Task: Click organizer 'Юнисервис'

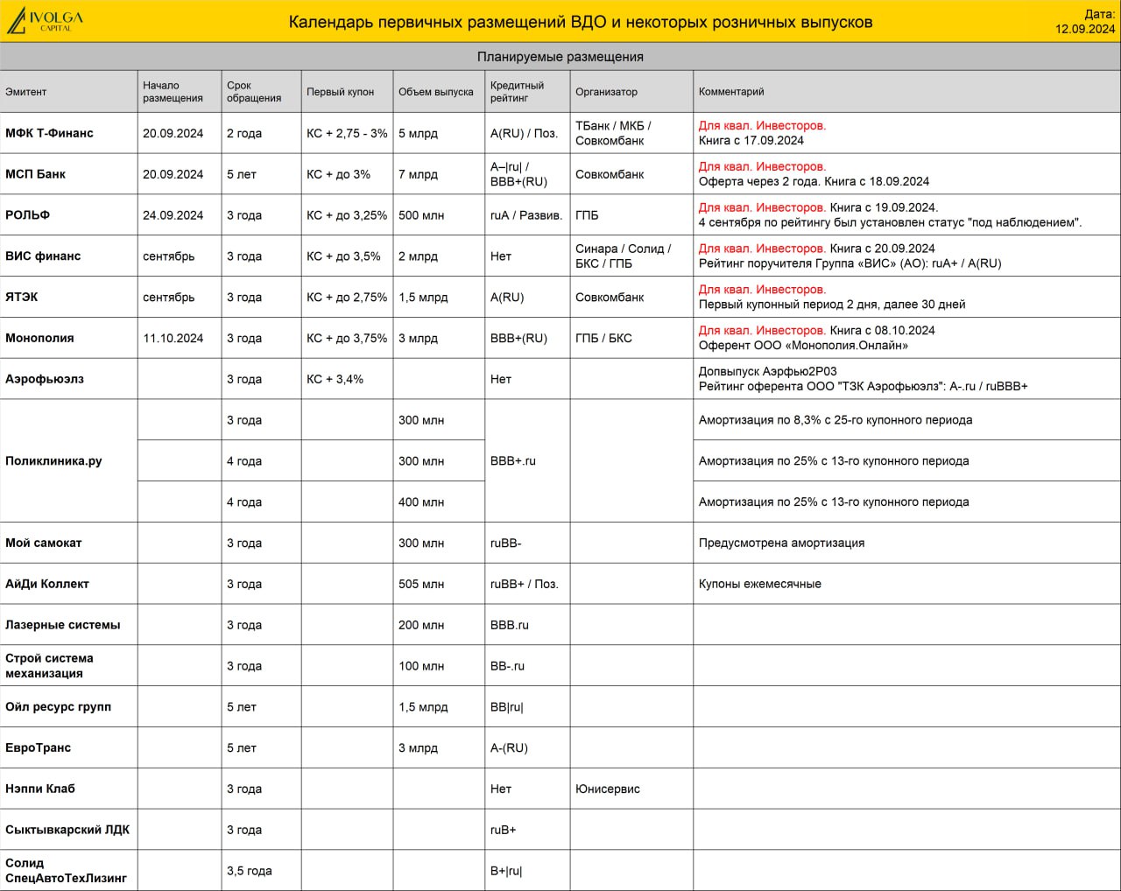Action: tap(607, 789)
